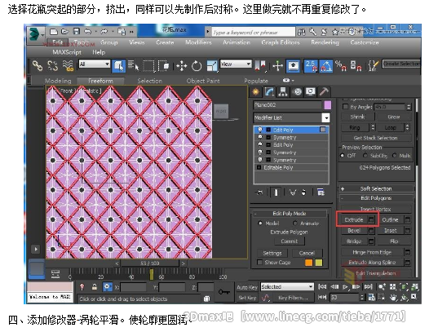The image size is (438, 332).
Task: Click the Select and Manipulate icon
Action: 277,66
